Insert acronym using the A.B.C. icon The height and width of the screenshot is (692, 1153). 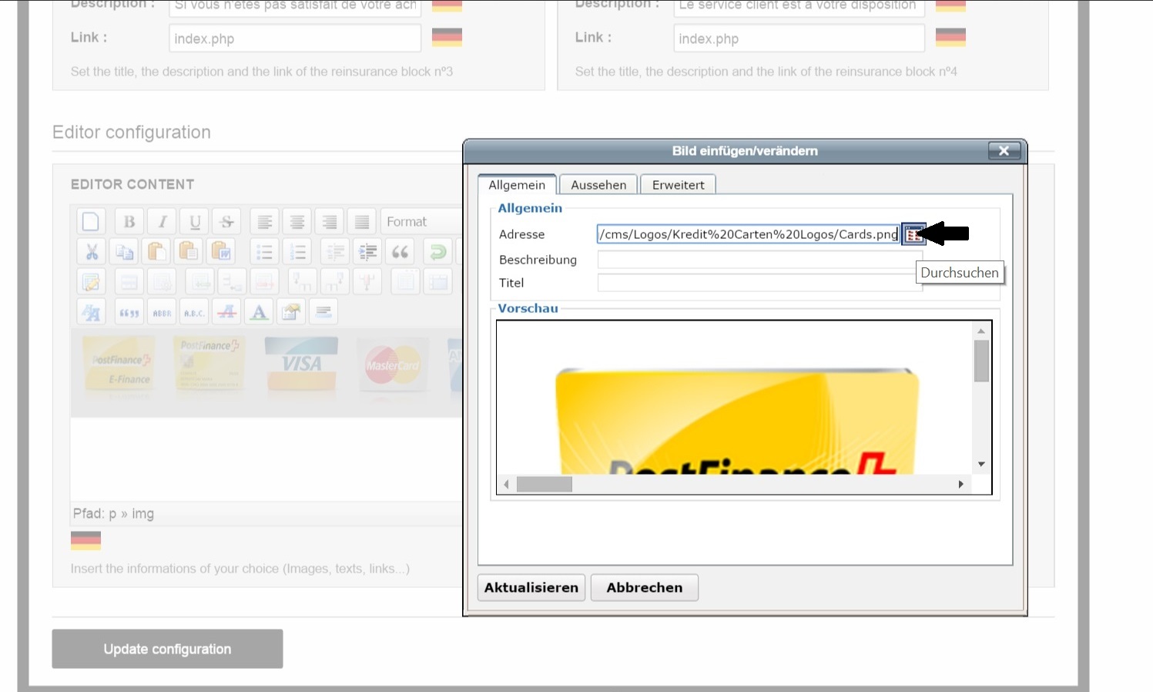pyautogui.click(x=194, y=312)
